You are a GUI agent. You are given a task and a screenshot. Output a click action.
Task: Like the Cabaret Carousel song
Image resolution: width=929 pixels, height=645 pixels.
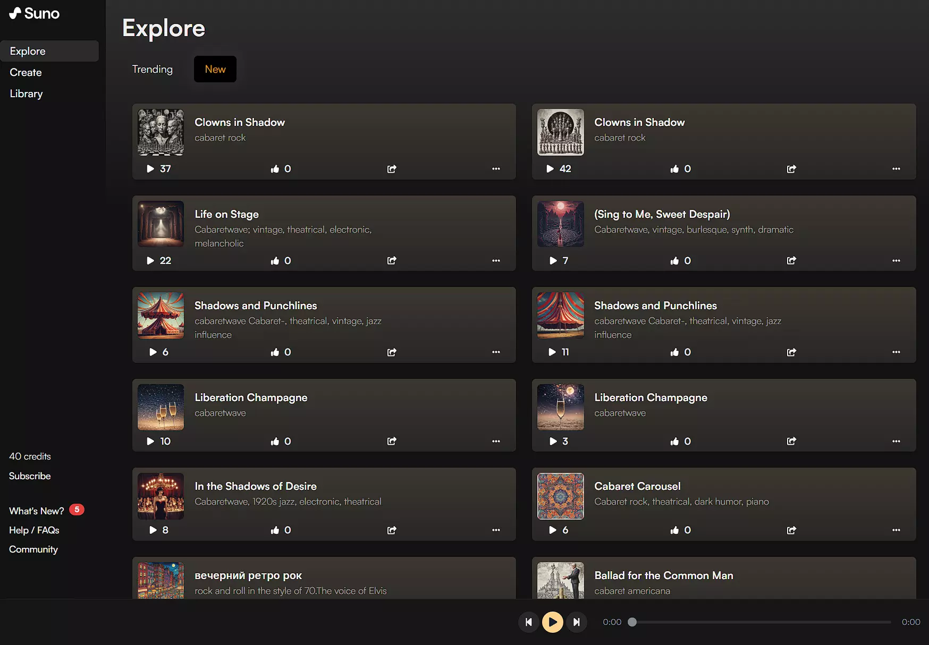[674, 530]
